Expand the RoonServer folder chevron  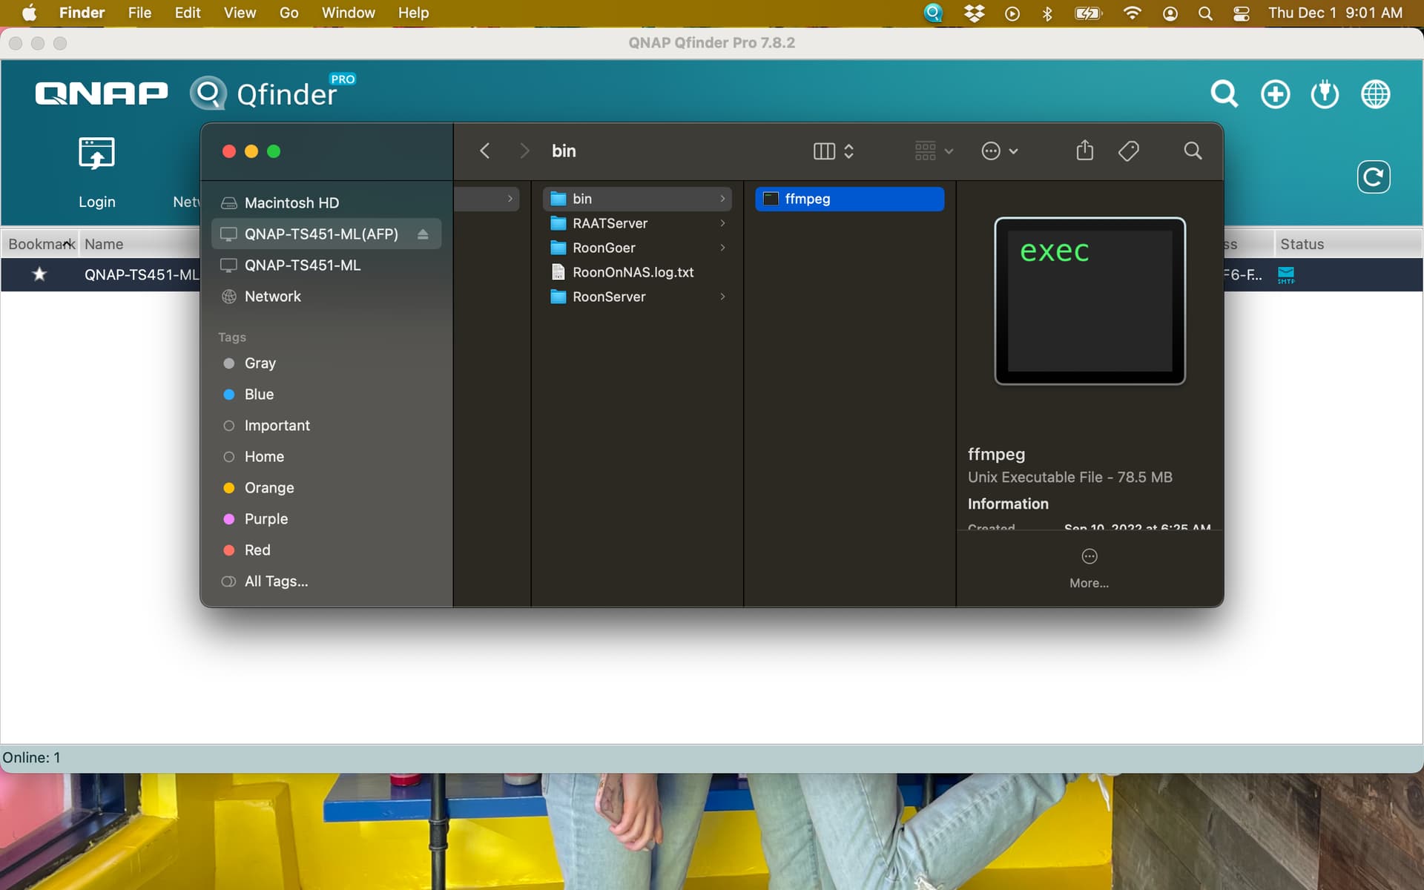[x=722, y=297]
